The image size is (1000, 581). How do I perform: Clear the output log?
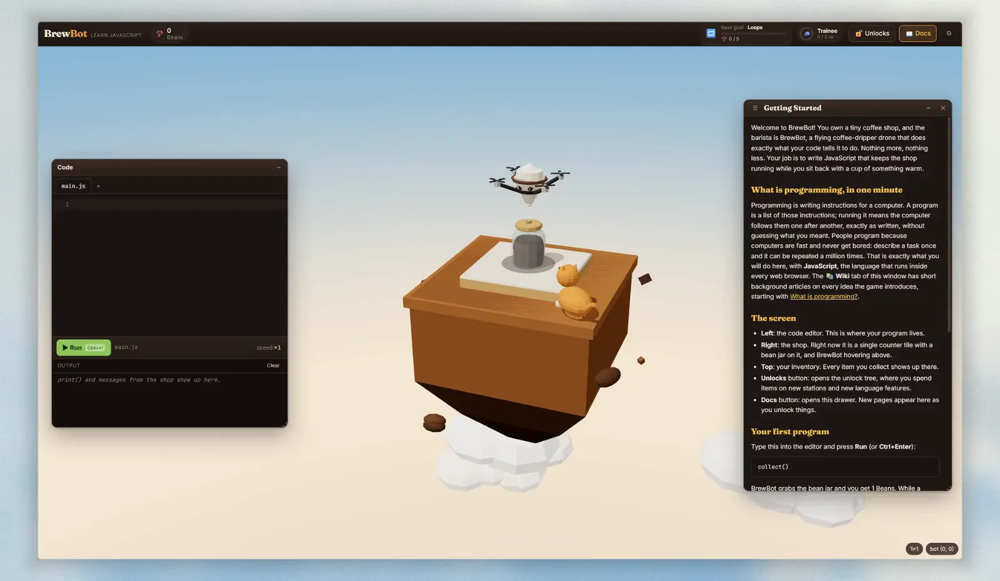273,365
